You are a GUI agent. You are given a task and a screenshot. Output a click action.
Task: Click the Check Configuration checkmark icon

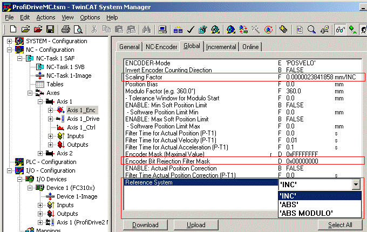[191, 30]
